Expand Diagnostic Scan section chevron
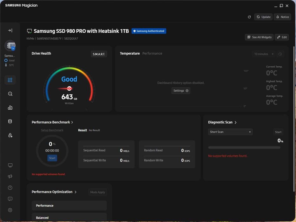This screenshot has height=222, width=296. coord(235,122)
